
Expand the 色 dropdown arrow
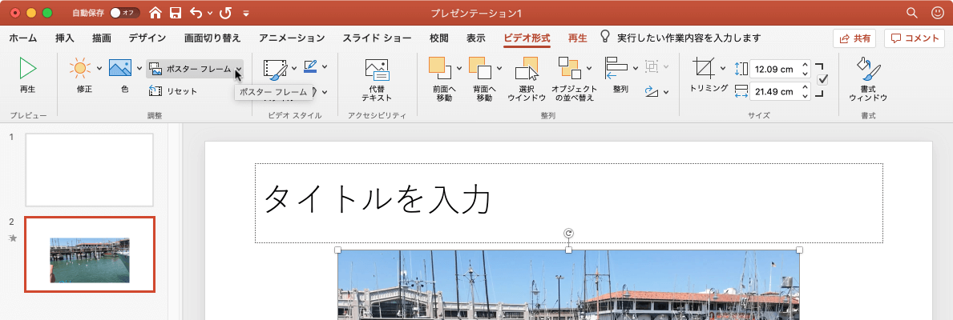tap(139, 68)
